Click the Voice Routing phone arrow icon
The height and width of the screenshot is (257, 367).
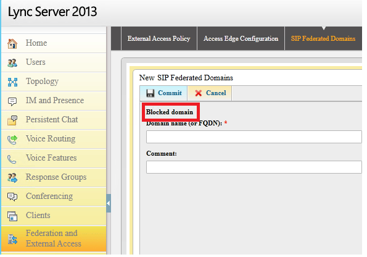[x=12, y=140]
